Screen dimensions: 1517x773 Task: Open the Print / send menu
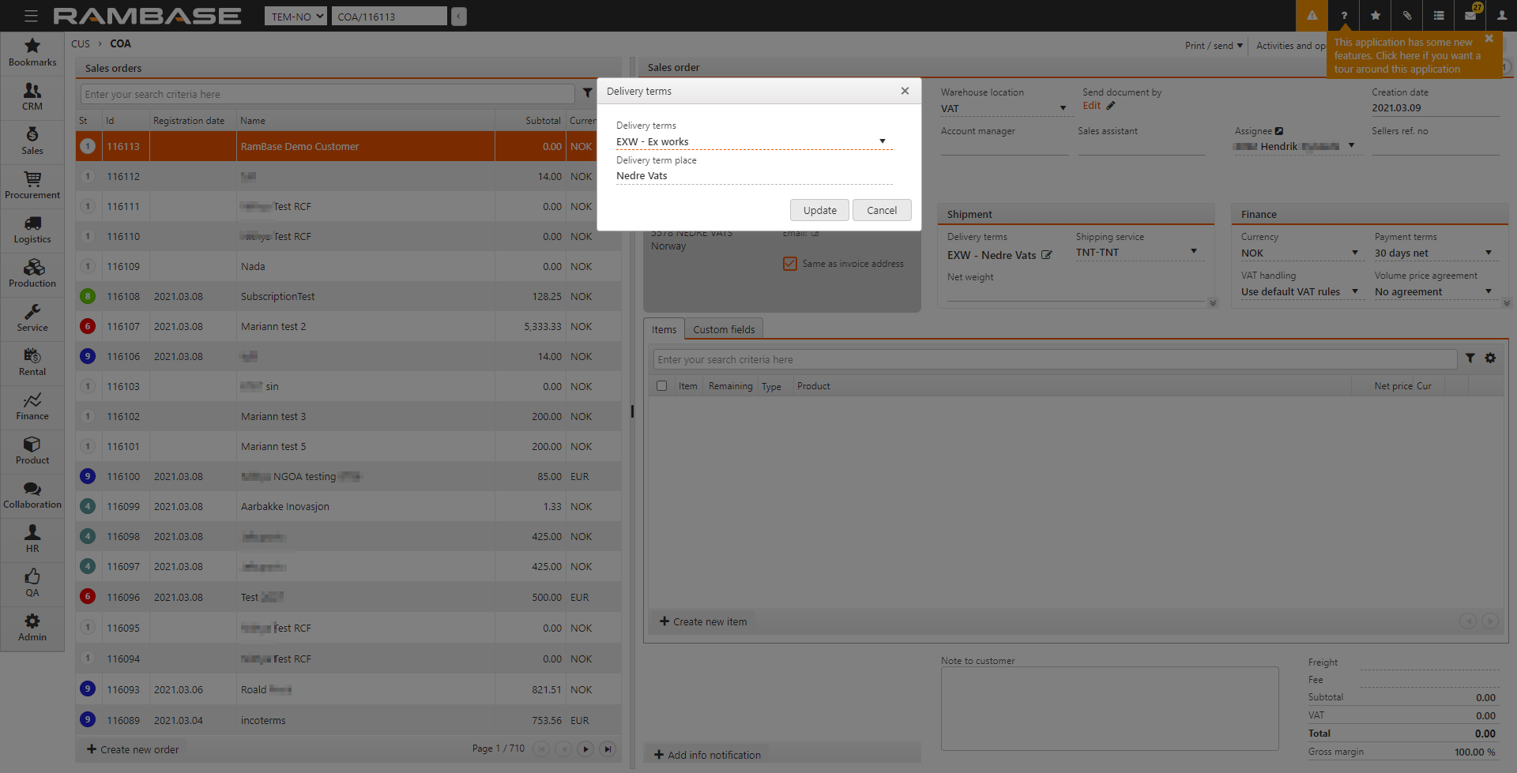pos(1214,46)
